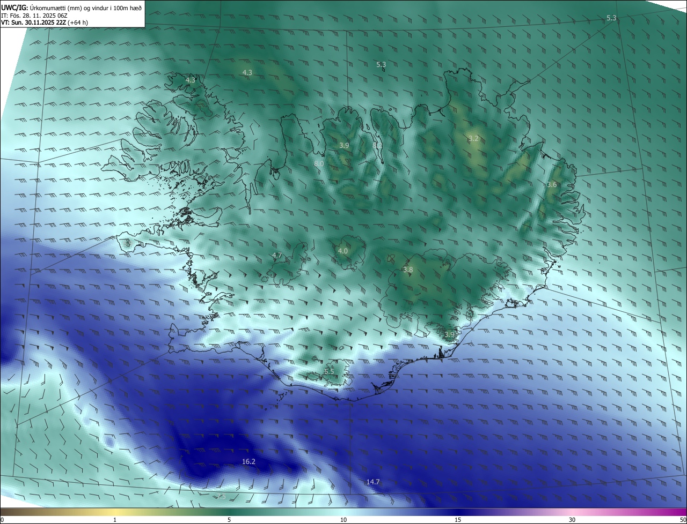Click the 5.5 value label near the south coast

pyautogui.click(x=329, y=372)
